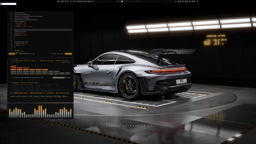Click the volume speaker icon in top bar
Image resolution: width=256 pixels, height=144 pixels.
(181, 1)
